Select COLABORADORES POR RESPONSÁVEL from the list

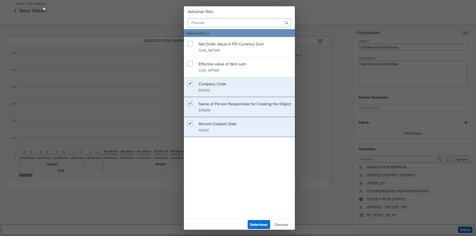(398, 191)
